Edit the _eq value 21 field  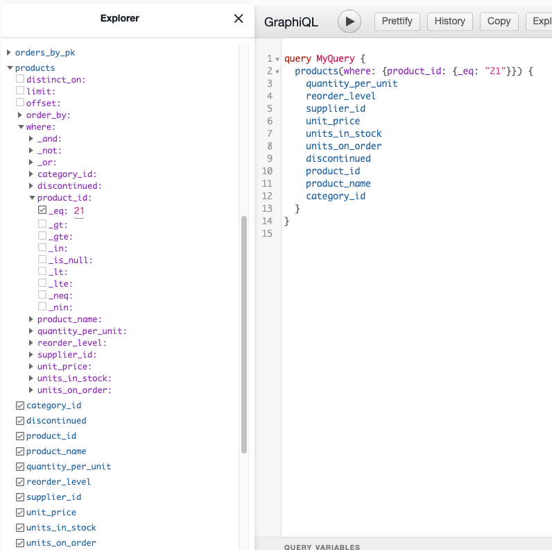click(79, 210)
